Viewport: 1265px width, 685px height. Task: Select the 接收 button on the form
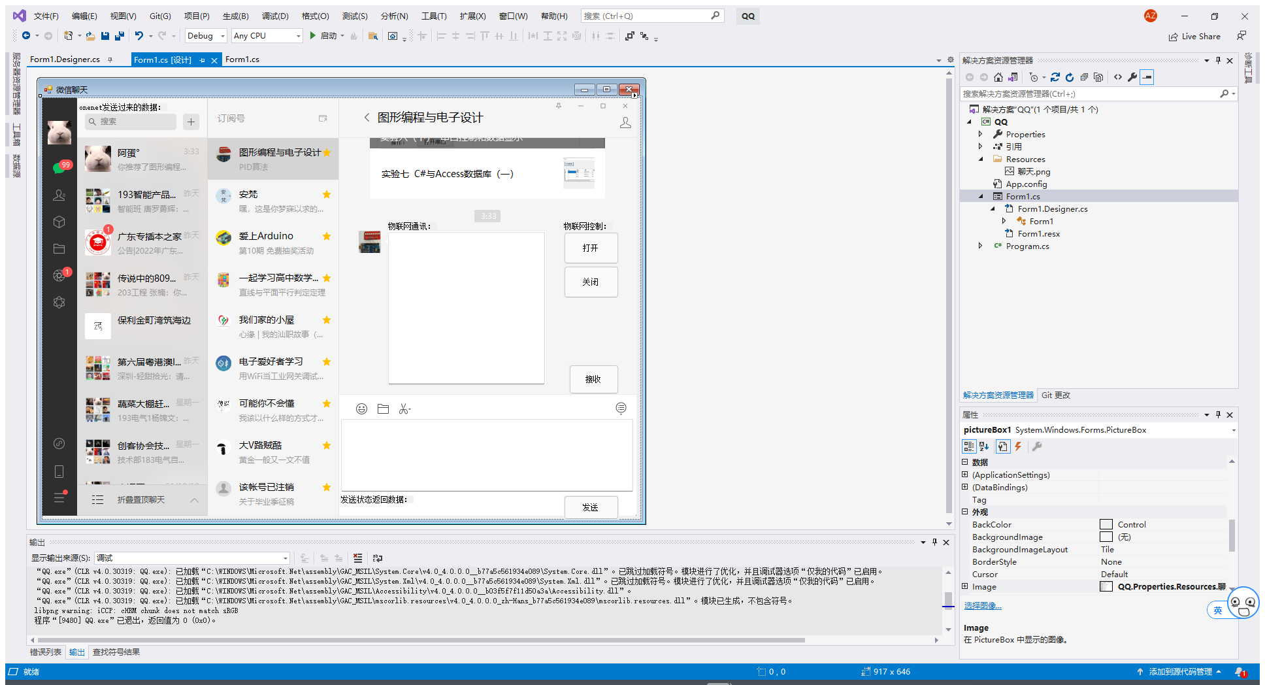pos(593,379)
